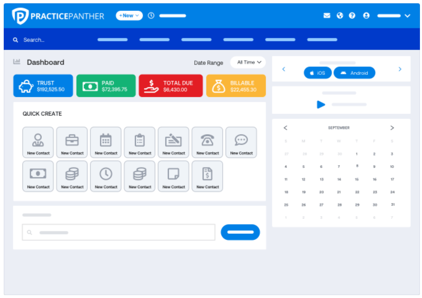The width and height of the screenshot is (422, 298).
Task: Click the clock timer icon in header
Action: [151, 16]
